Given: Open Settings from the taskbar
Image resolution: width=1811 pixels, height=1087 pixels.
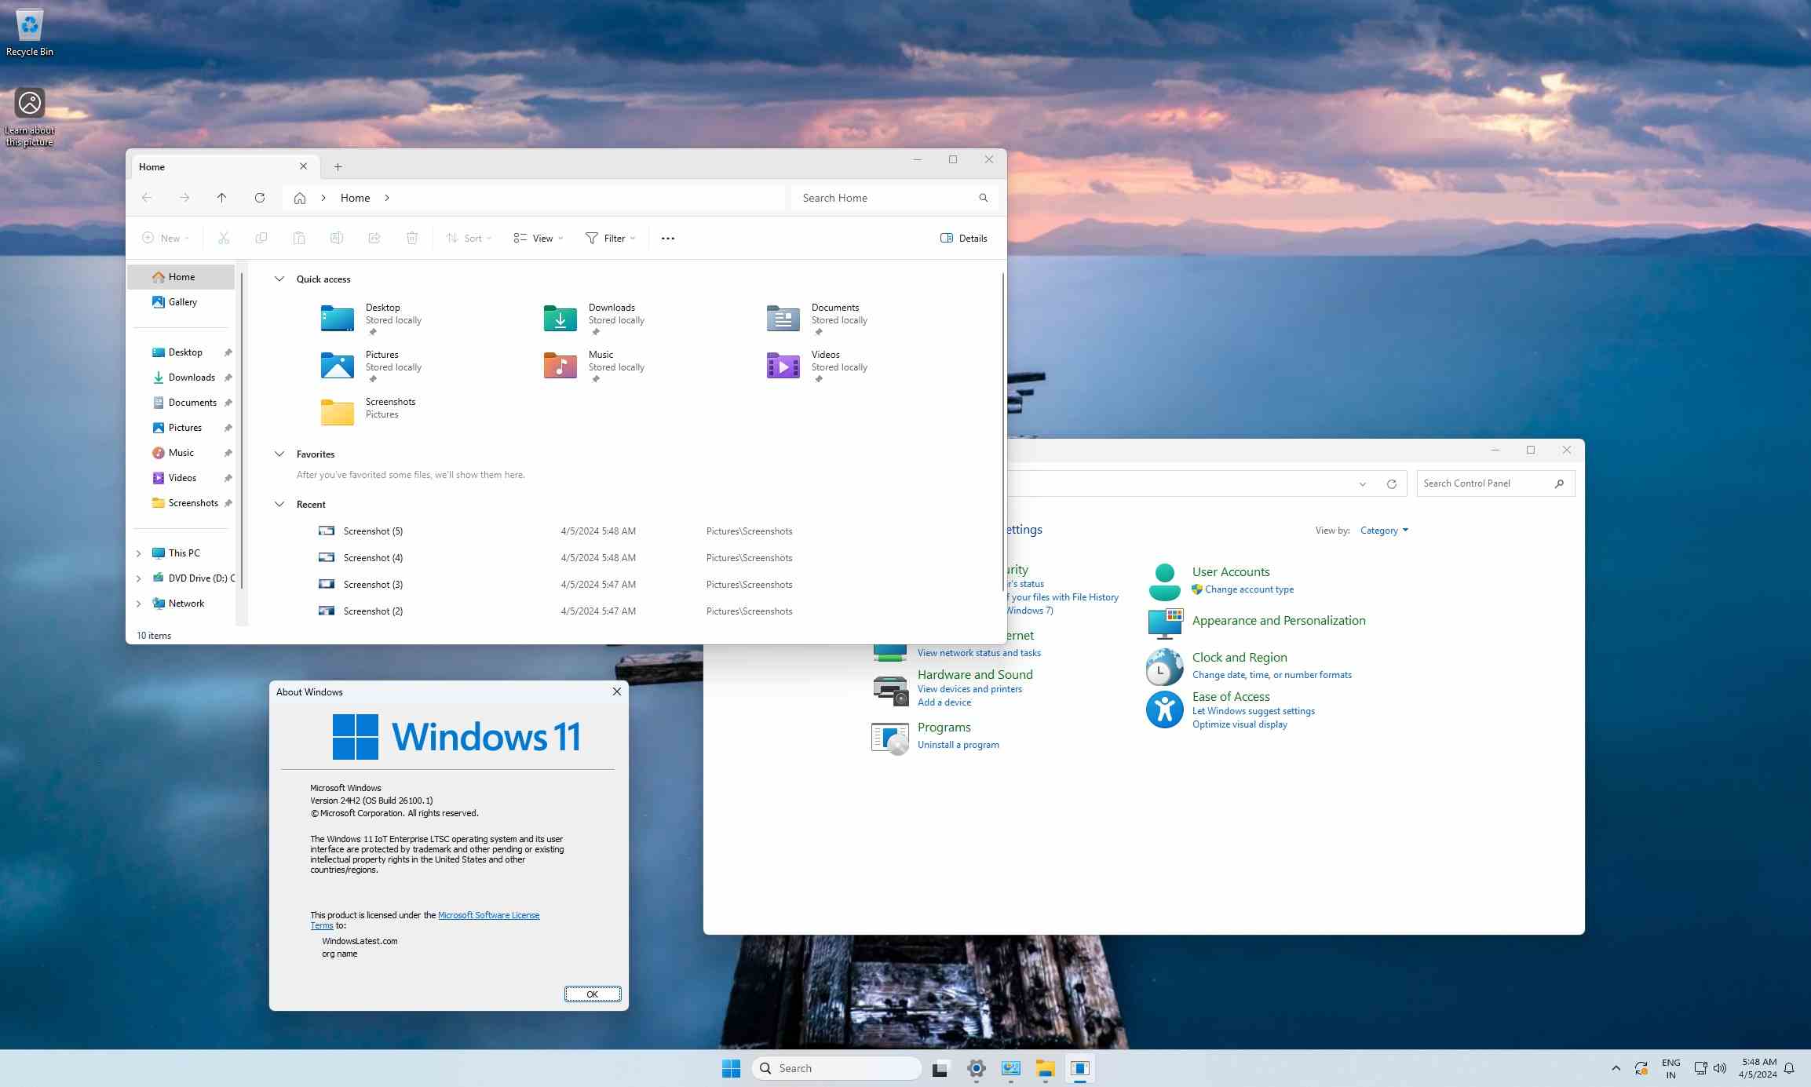Looking at the screenshot, I should [x=976, y=1068].
